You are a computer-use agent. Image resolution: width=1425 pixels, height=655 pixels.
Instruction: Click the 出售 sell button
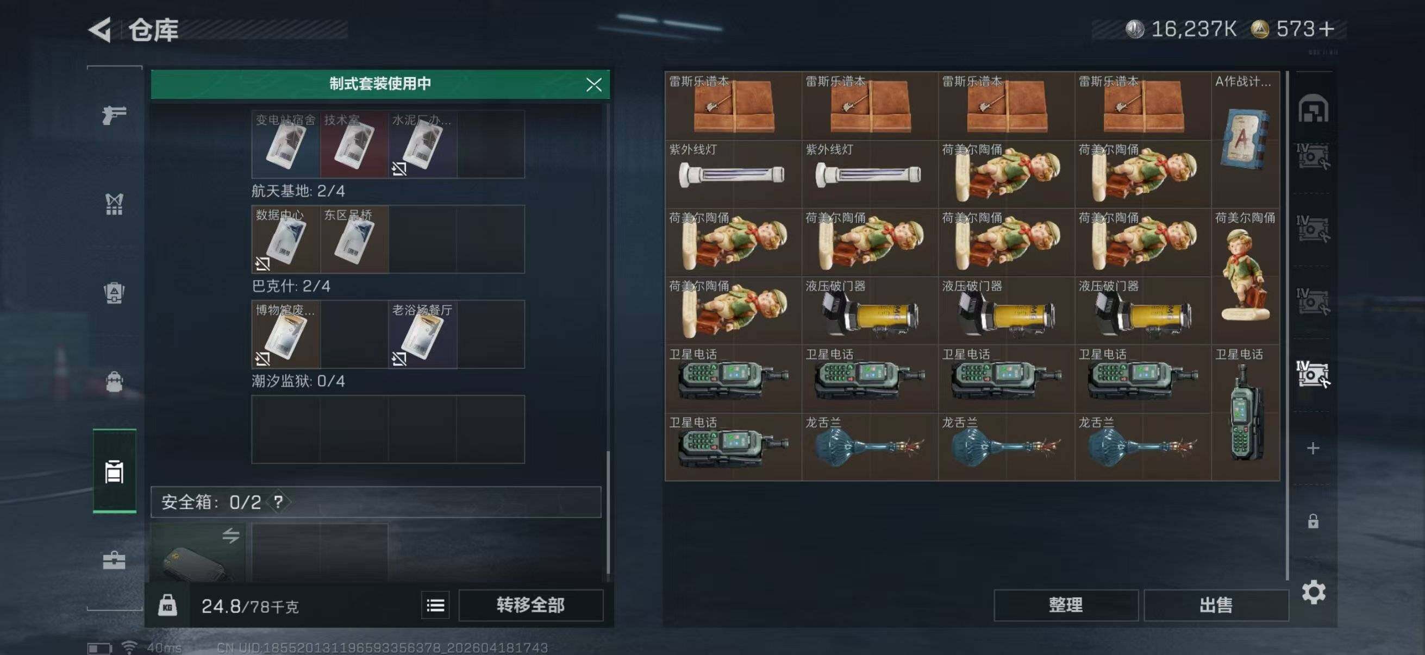pyautogui.click(x=1216, y=605)
